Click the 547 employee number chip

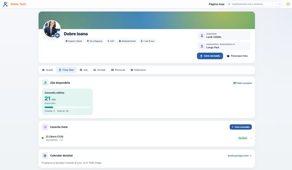pyautogui.click(x=110, y=41)
